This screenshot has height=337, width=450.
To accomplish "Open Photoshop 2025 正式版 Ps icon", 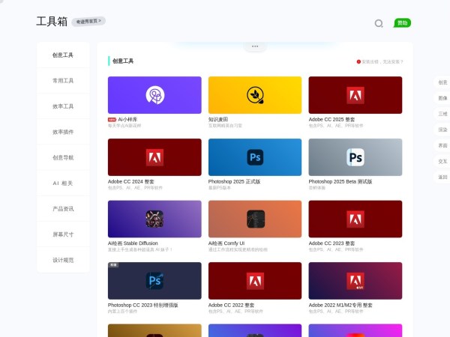I will pos(255,157).
